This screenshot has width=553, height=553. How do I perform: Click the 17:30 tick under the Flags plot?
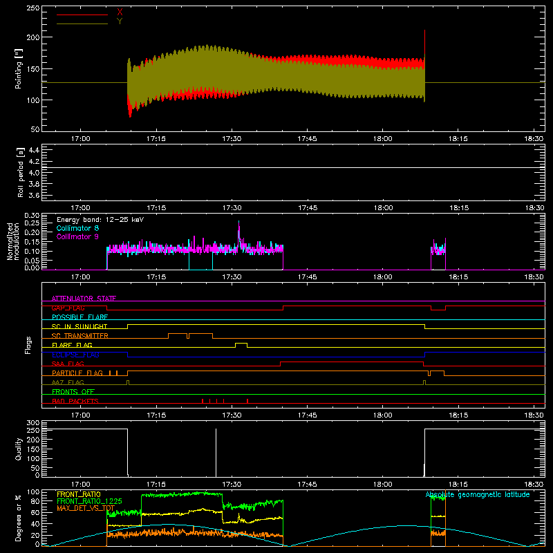(x=232, y=415)
